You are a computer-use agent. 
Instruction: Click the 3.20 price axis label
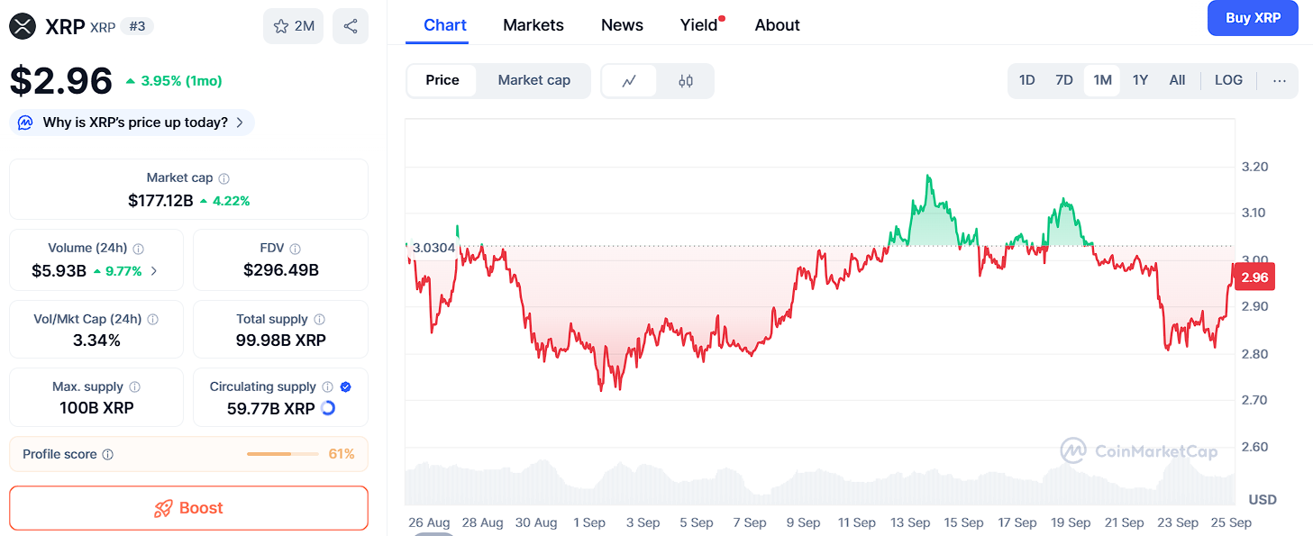click(1255, 167)
